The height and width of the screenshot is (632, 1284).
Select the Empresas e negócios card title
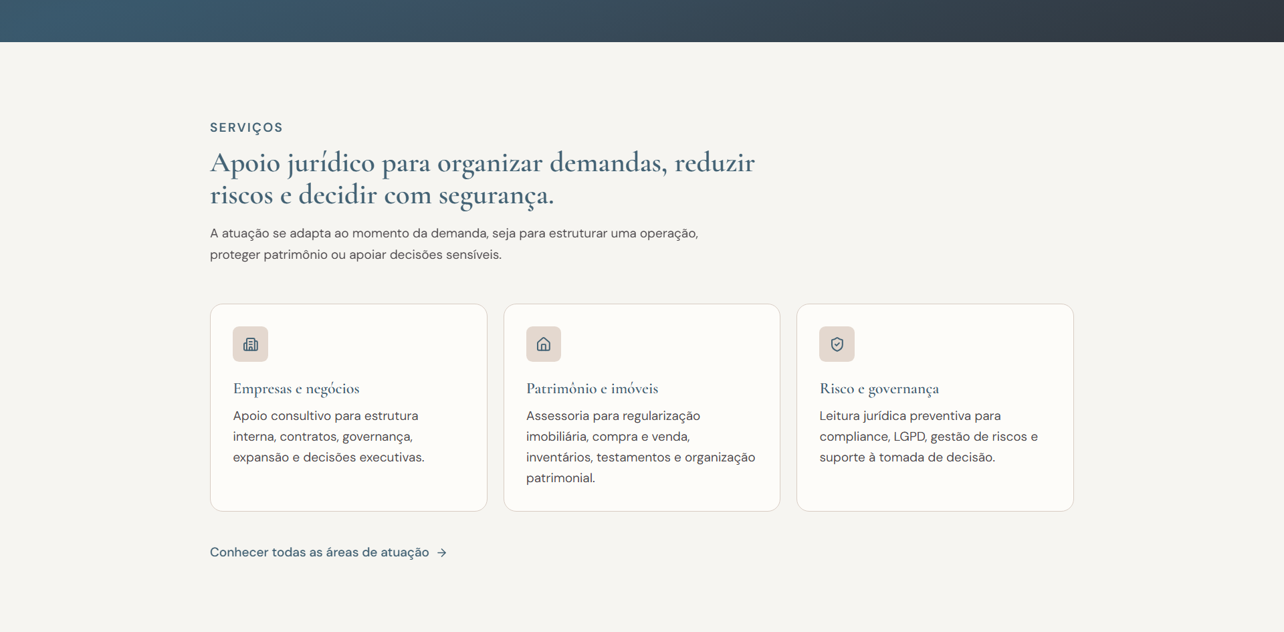296,389
